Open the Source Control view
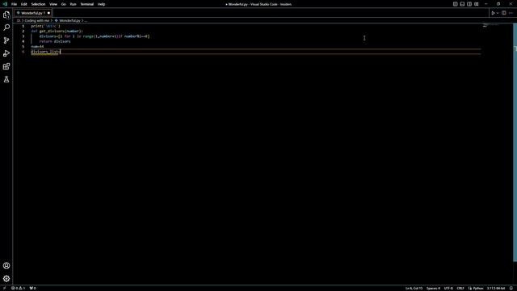 (x=6, y=40)
